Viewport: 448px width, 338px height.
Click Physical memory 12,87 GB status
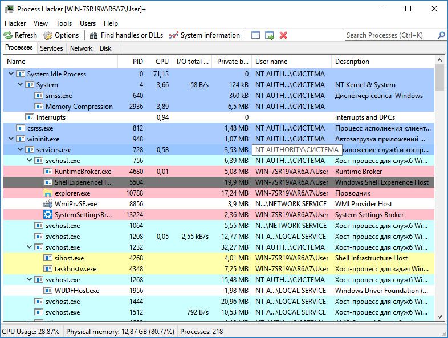[120, 332]
